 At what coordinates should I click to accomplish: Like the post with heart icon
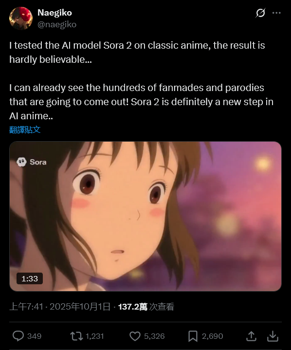[135, 336]
